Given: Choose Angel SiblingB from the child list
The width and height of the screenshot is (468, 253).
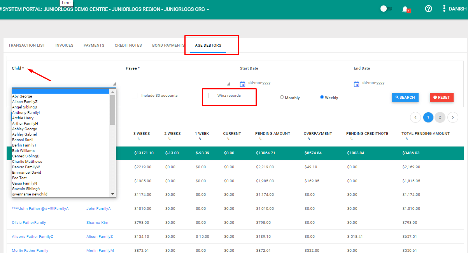Looking at the screenshot, I should 61,107.
